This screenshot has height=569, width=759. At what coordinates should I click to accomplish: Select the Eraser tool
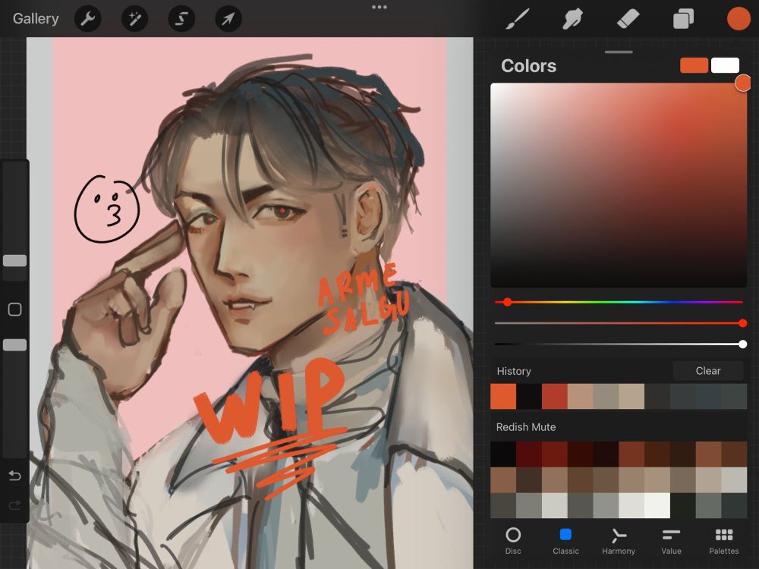pyautogui.click(x=628, y=19)
